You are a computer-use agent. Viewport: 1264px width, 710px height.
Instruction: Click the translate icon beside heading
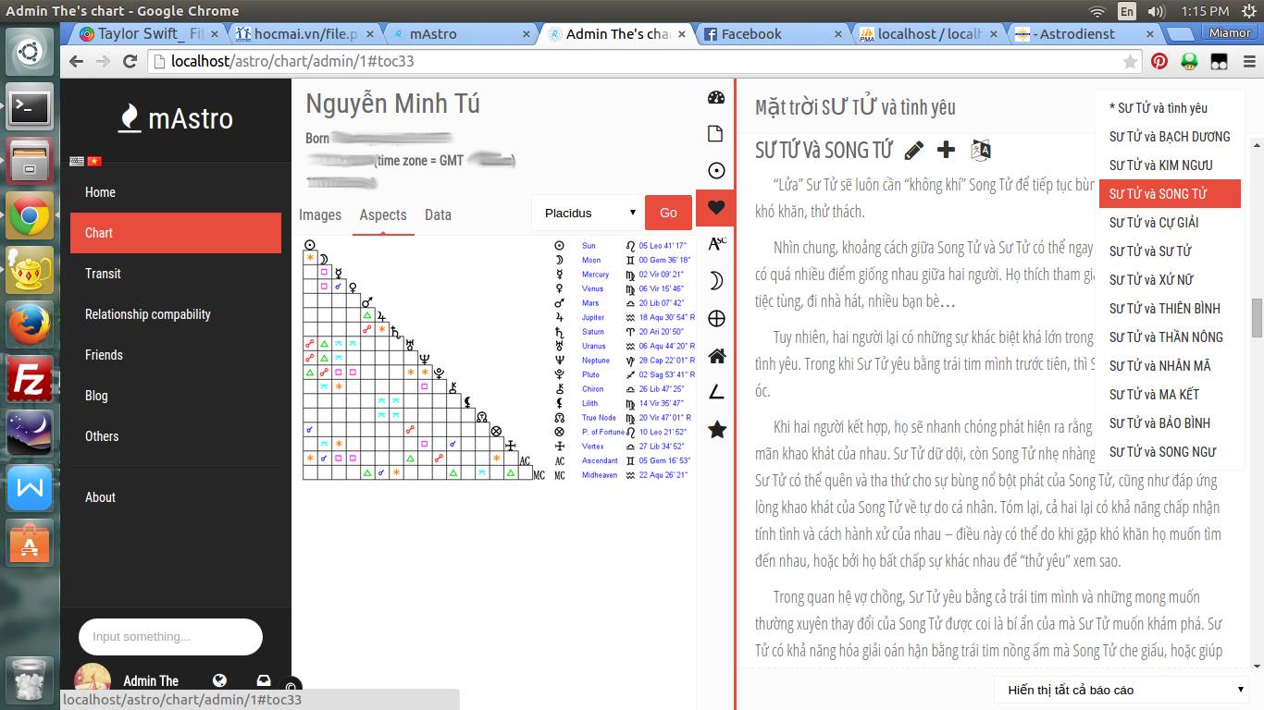click(x=980, y=150)
